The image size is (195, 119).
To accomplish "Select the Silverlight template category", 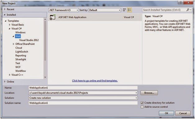I will (21, 59).
